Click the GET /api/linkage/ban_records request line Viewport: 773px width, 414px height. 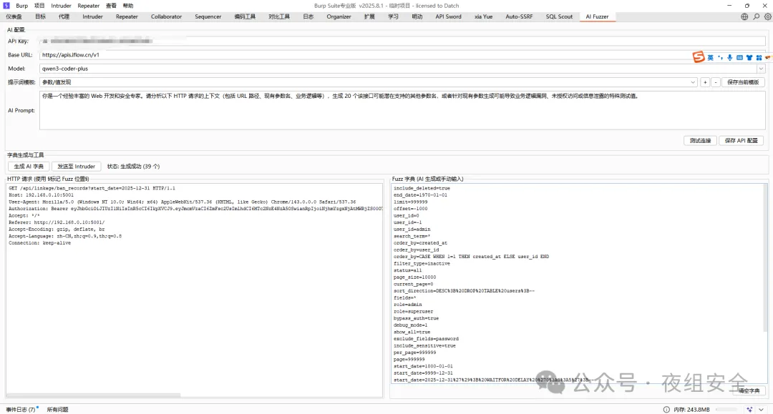point(92,188)
